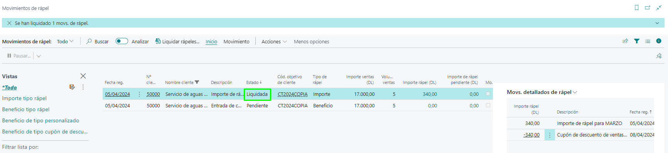
Task: Select the 'Importe tipo rápel' view
Action: coord(24,98)
